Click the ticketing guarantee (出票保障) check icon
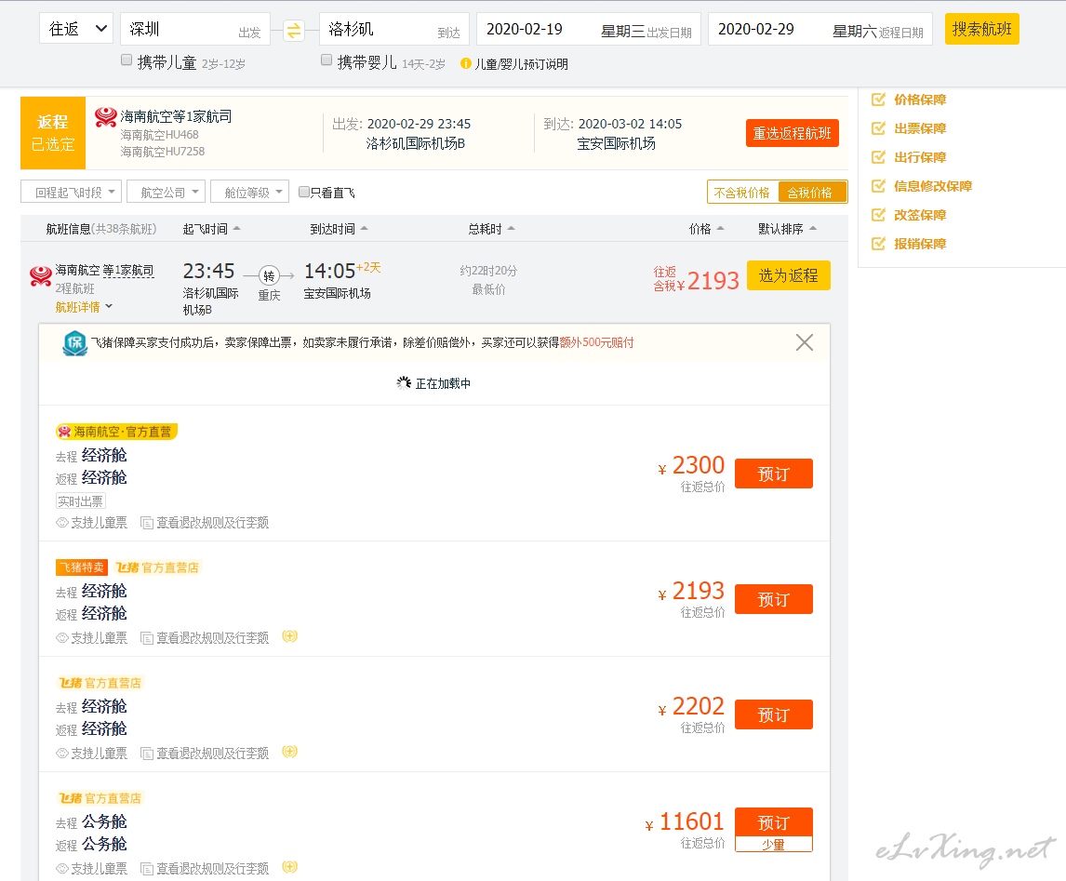The height and width of the screenshot is (881, 1066). (878, 128)
